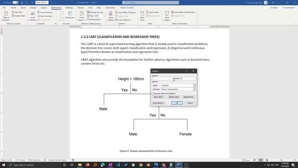The height and width of the screenshot is (168, 298).
Task: Click the Focus mode button in status bar
Action: (x=246, y=160)
